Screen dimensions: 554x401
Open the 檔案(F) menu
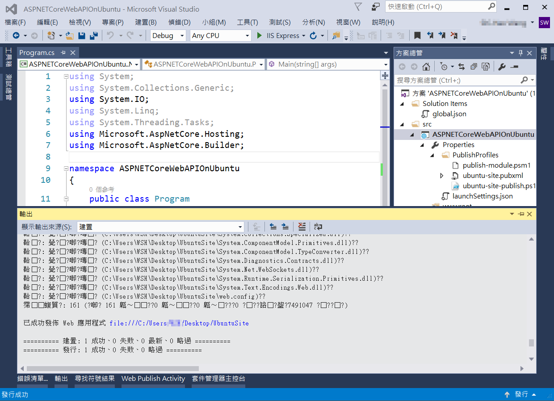(x=15, y=22)
